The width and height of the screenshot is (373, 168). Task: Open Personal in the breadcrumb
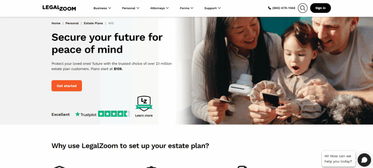coord(72,23)
